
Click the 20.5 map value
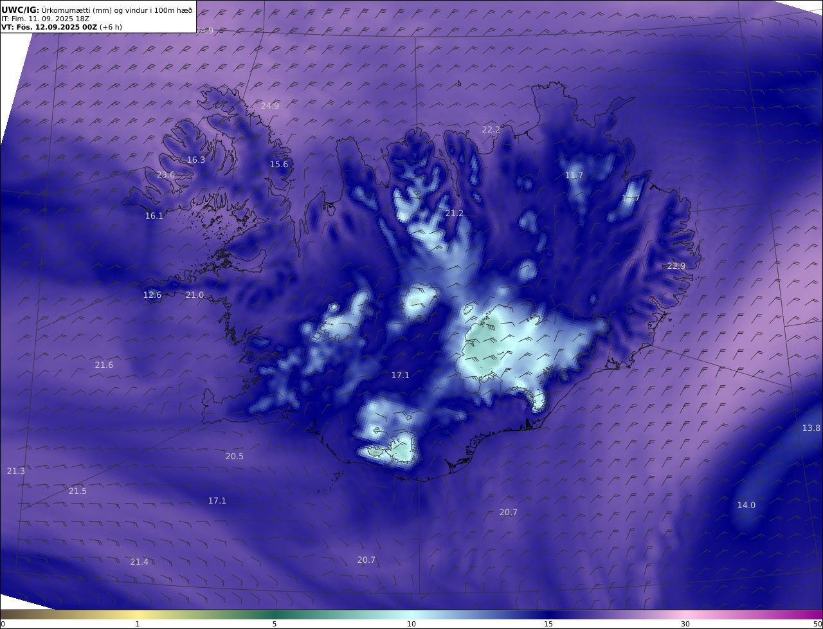234,456
